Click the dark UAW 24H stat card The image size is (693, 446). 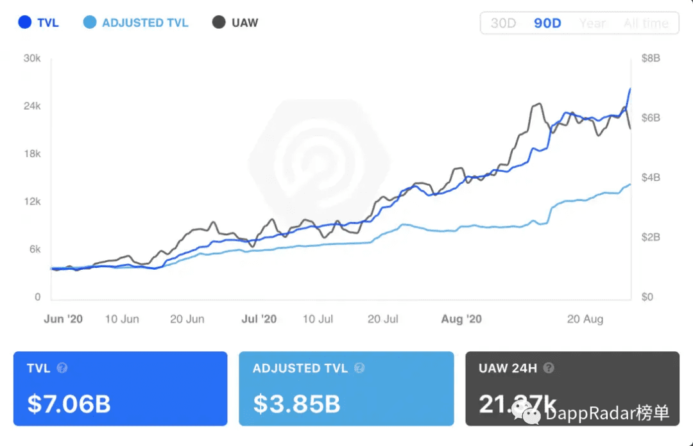pos(572,388)
